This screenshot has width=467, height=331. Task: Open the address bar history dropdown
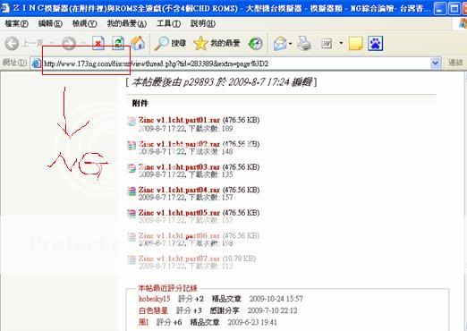(435, 64)
